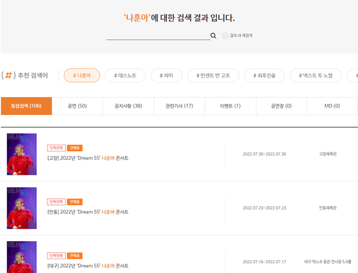
Task: Open the 안동 concert poster thumbnail
Action: click(21, 208)
